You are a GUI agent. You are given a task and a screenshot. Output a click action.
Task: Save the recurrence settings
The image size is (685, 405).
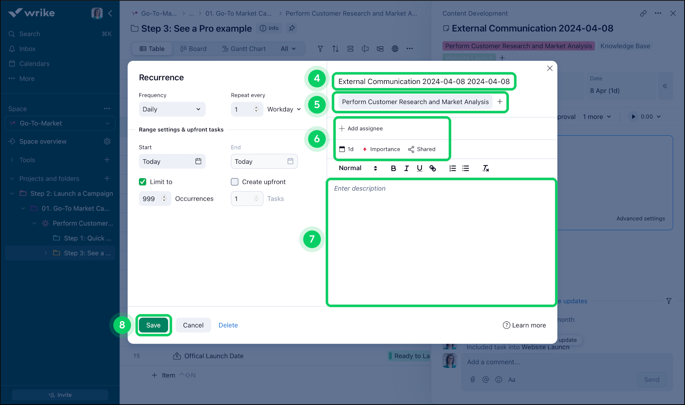click(153, 325)
